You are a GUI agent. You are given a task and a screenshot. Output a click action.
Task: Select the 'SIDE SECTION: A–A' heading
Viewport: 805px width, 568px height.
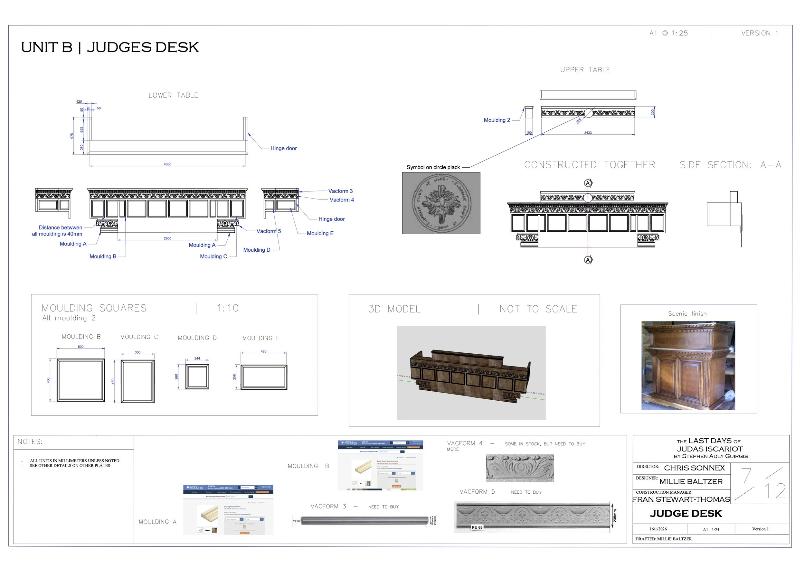coord(730,165)
